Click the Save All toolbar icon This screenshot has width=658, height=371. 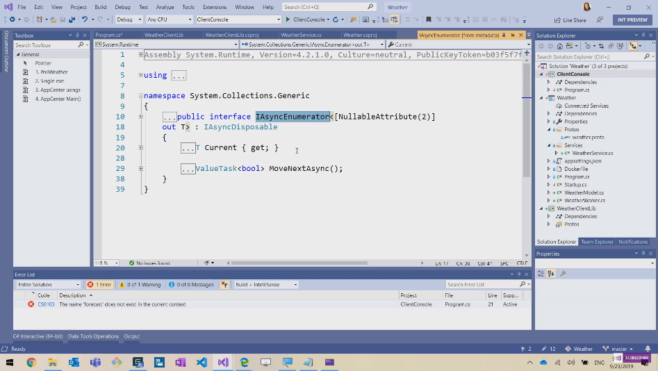click(x=71, y=19)
